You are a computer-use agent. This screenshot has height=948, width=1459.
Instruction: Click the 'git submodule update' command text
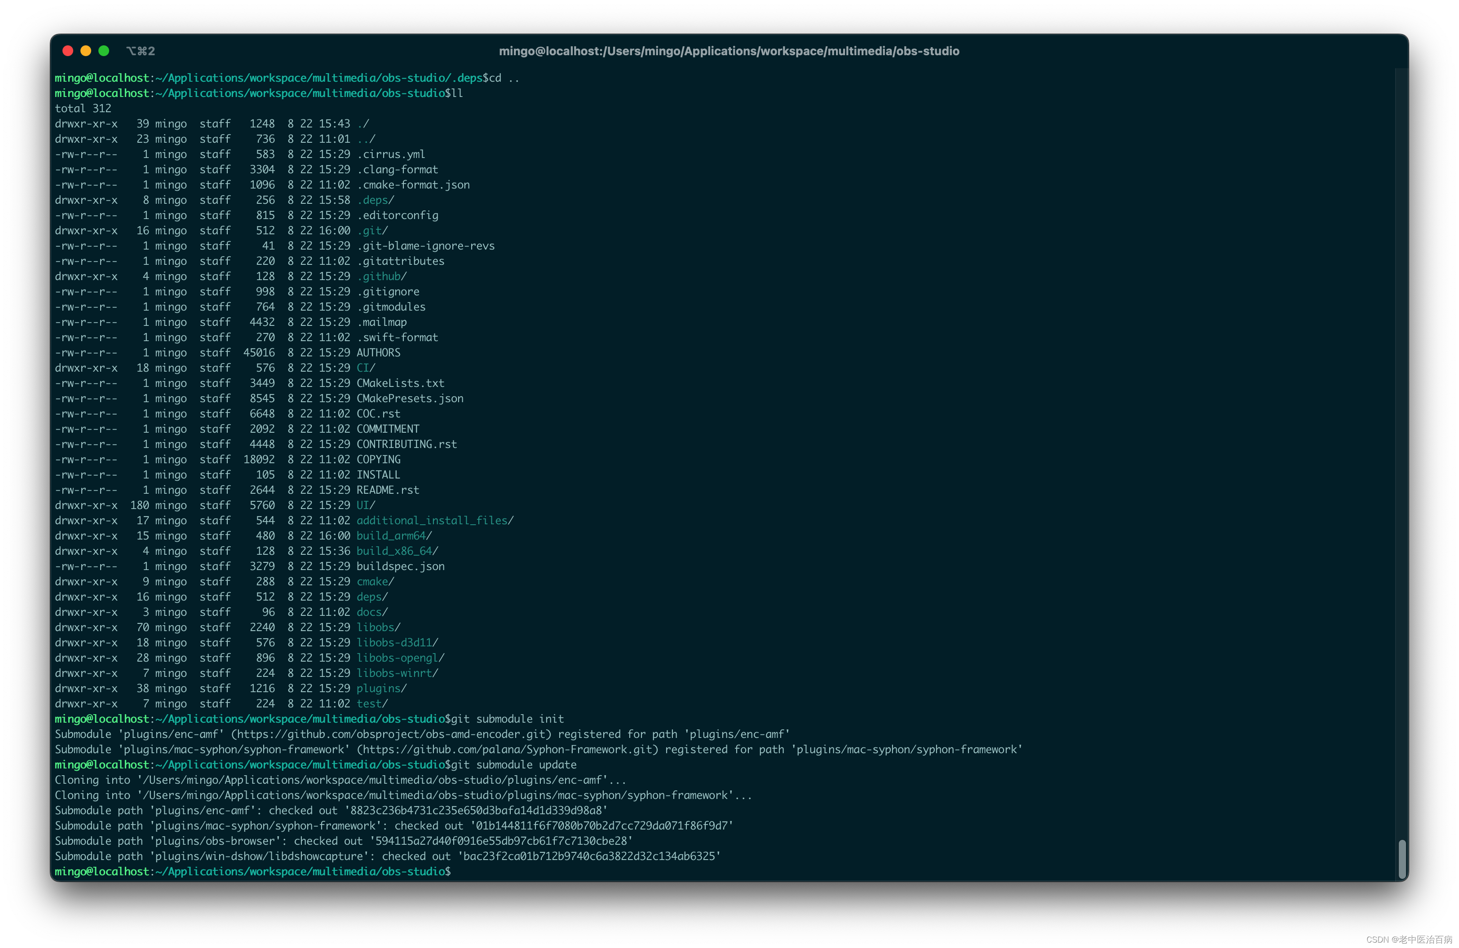click(514, 765)
